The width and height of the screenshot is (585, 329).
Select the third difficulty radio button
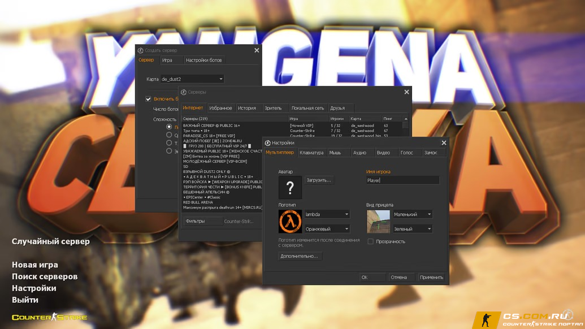pyautogui.click(x=169, y=143)
